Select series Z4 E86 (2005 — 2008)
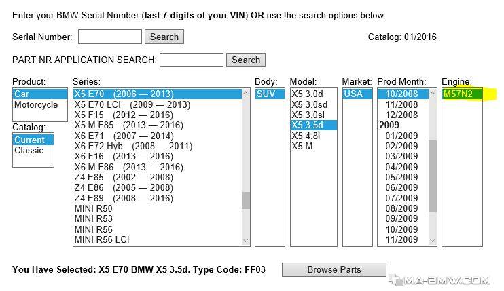The height and width of the screenshot is (291, 504). [158, 187]
